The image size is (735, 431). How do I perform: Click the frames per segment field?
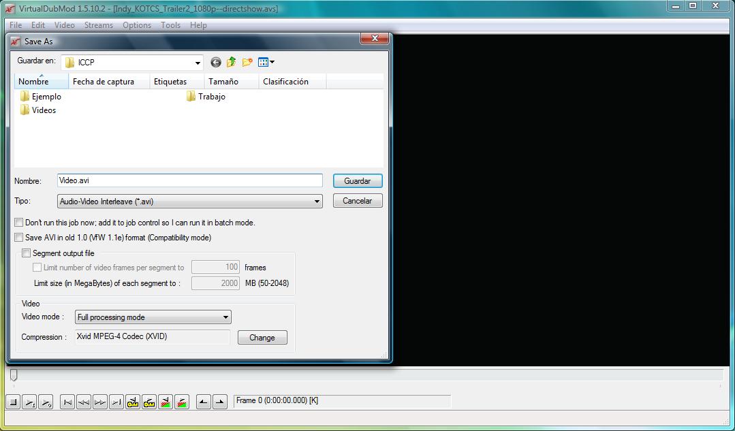(x=216, y=267)
